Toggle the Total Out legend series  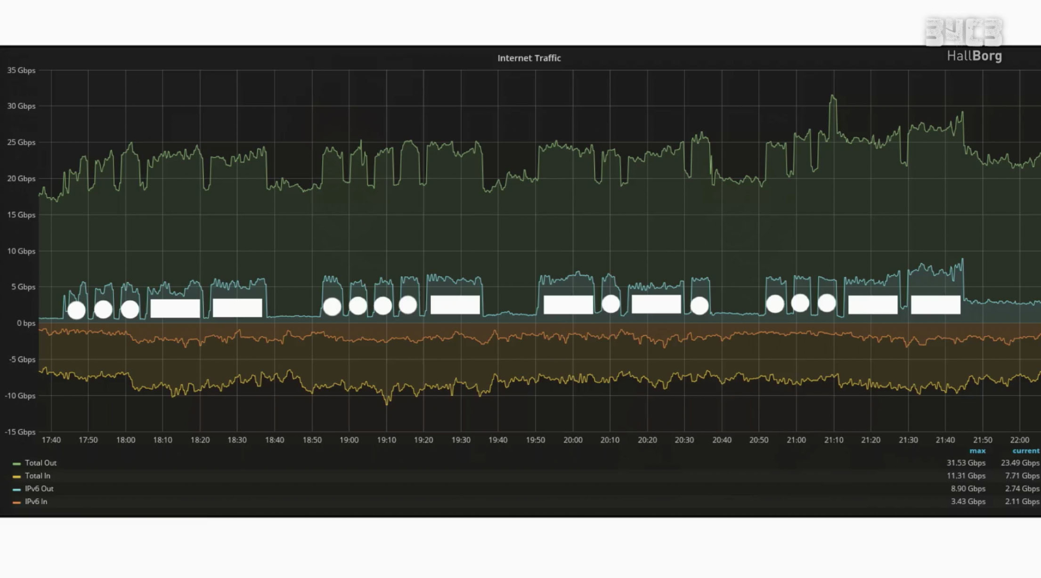pos(41,463)
